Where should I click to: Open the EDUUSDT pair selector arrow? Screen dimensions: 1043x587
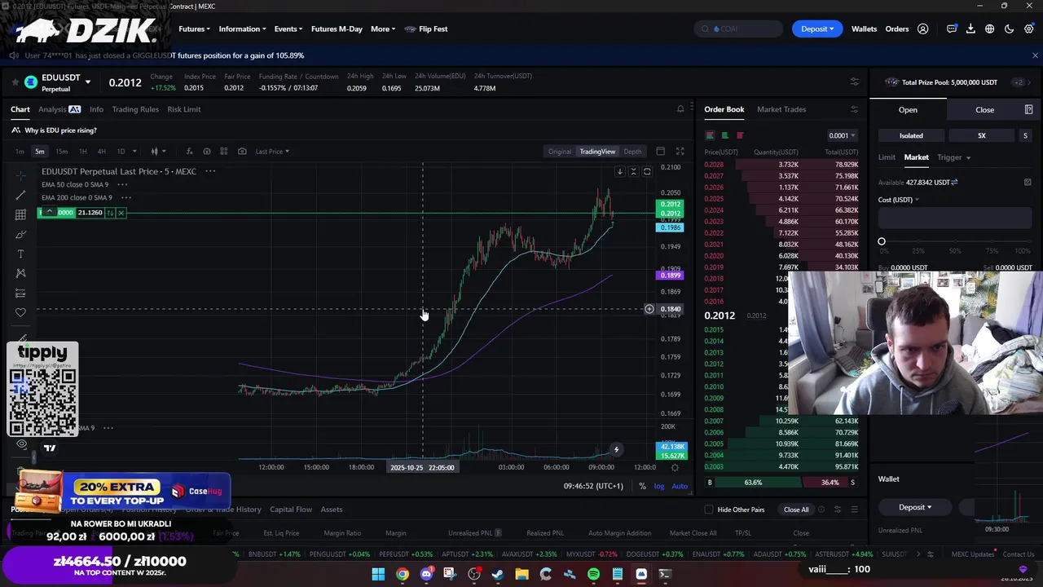tap(87, 82)
